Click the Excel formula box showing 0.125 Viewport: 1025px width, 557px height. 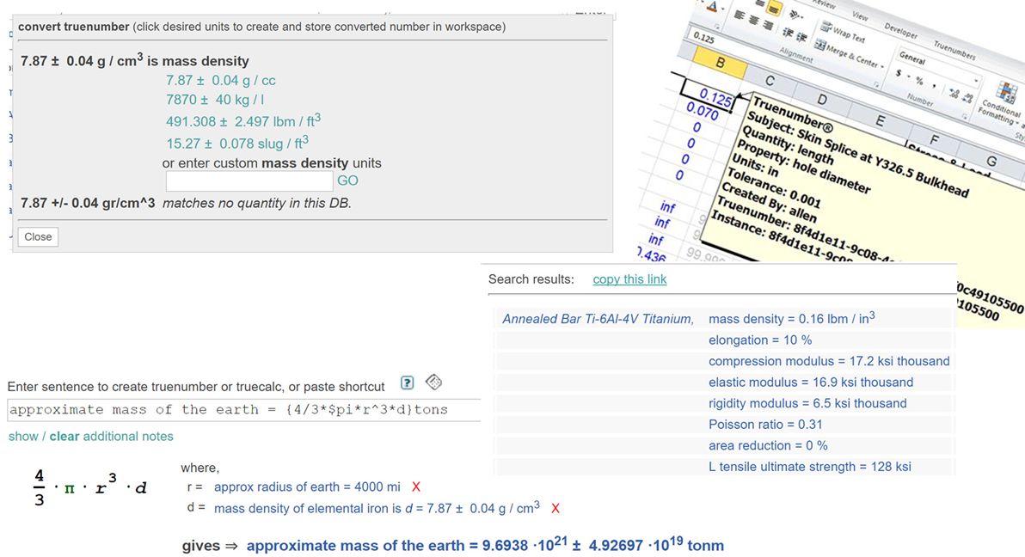tap(704, 37)
